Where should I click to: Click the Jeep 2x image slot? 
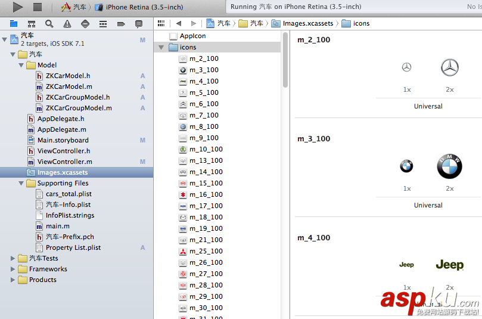450,265
